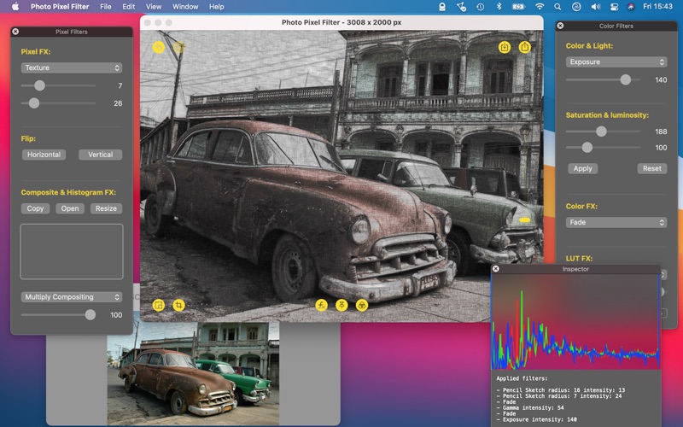Click the 'Gamma intensity: 54' line
The width and height of the screenshot is (683, 427).
(530, 408)
